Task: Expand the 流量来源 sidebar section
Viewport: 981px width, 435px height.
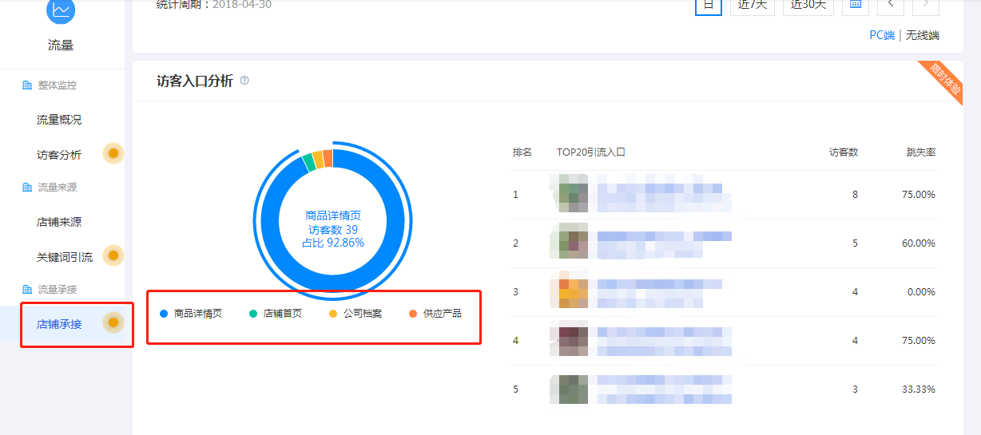Action: (x=57, y=188)
